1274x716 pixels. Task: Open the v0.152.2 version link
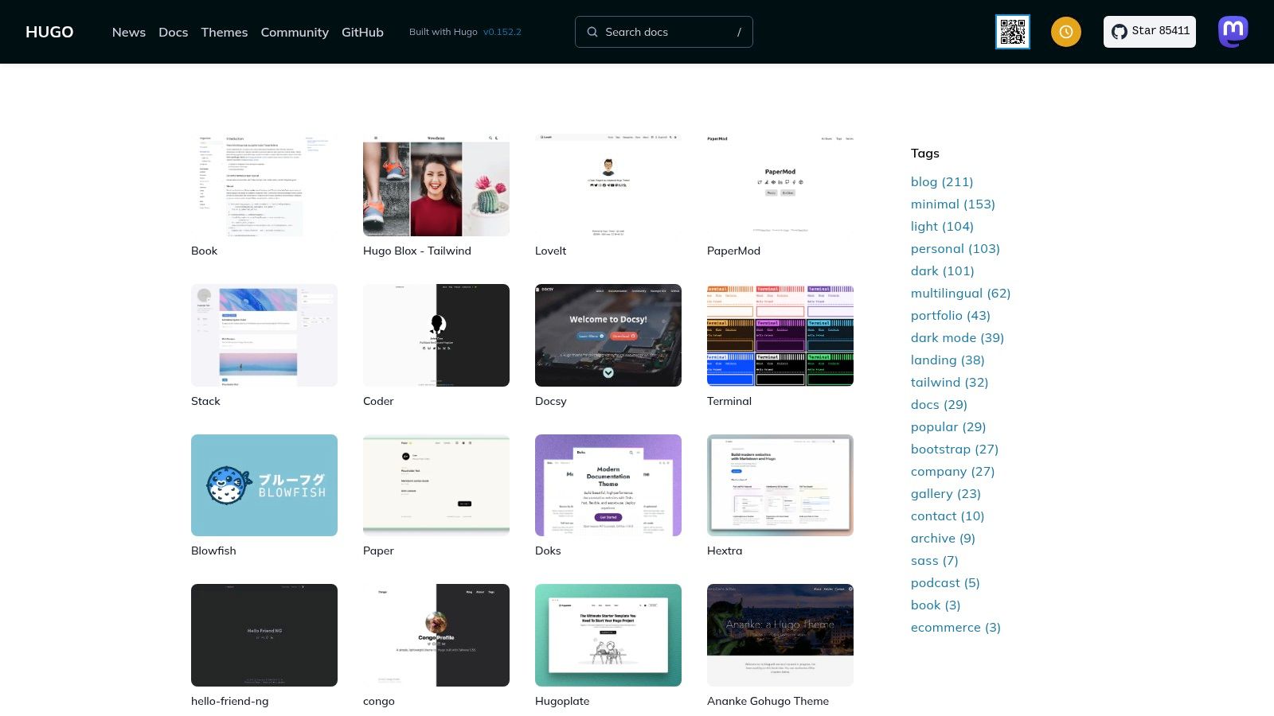point(502,32)
